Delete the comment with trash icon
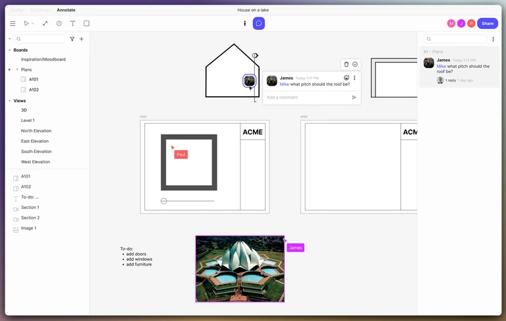 347,64
